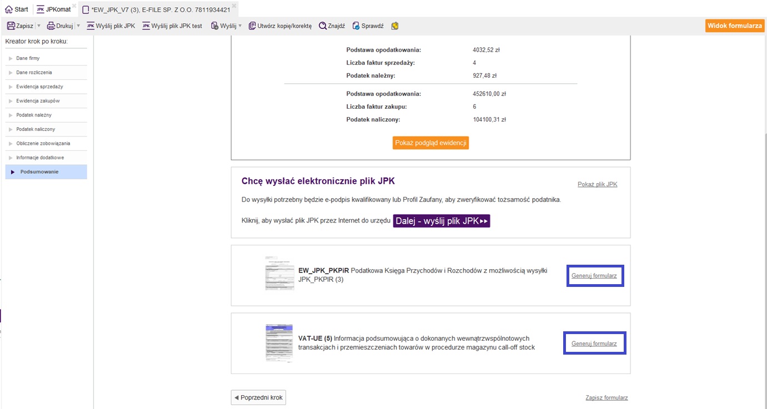Click the Znajdź magnifier icon

click(x=322, y=26)
